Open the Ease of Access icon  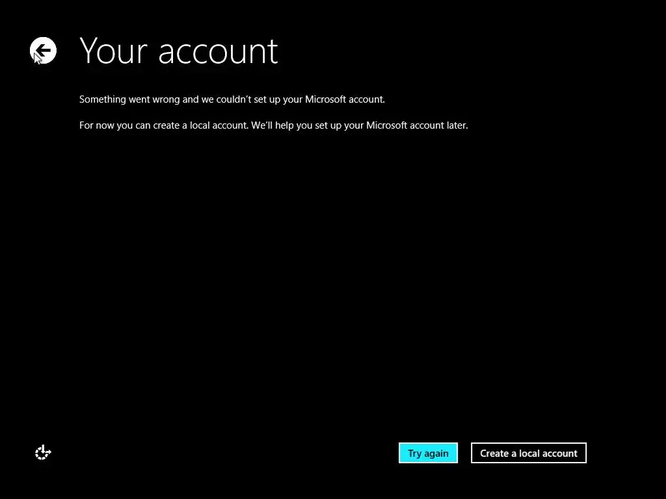43,453
